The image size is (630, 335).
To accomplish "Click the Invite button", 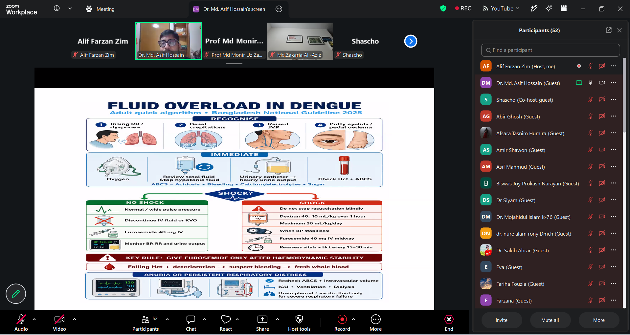I will click(502, 320).
